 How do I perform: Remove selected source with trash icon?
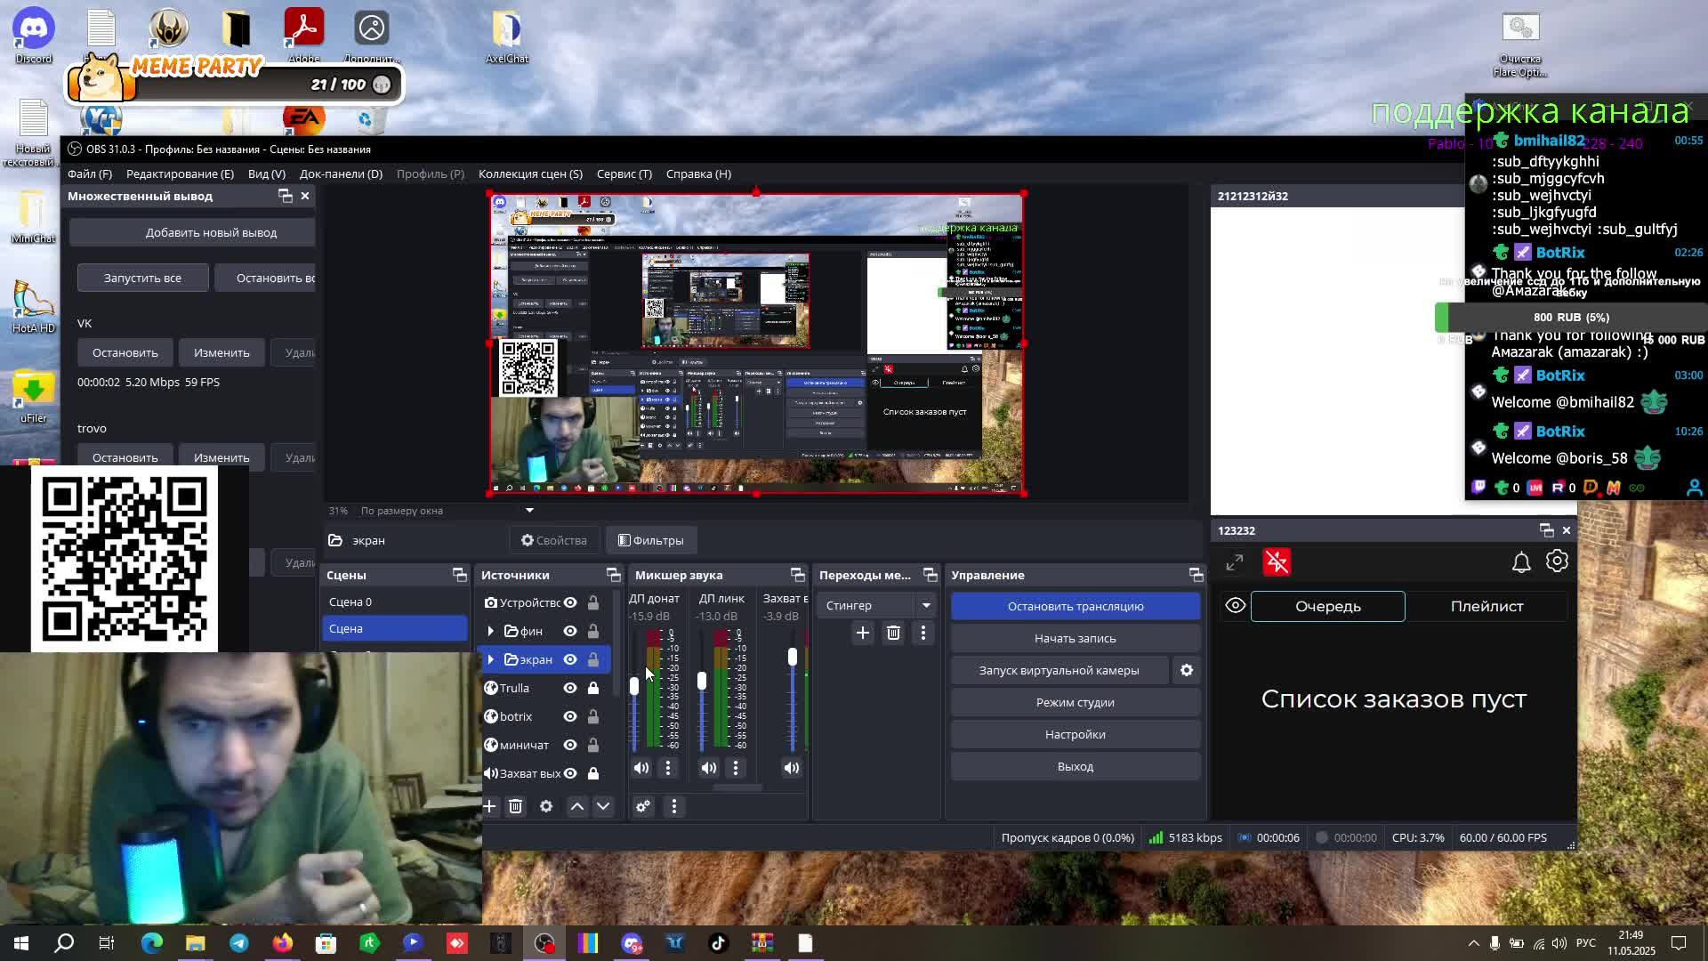point(515,806)
